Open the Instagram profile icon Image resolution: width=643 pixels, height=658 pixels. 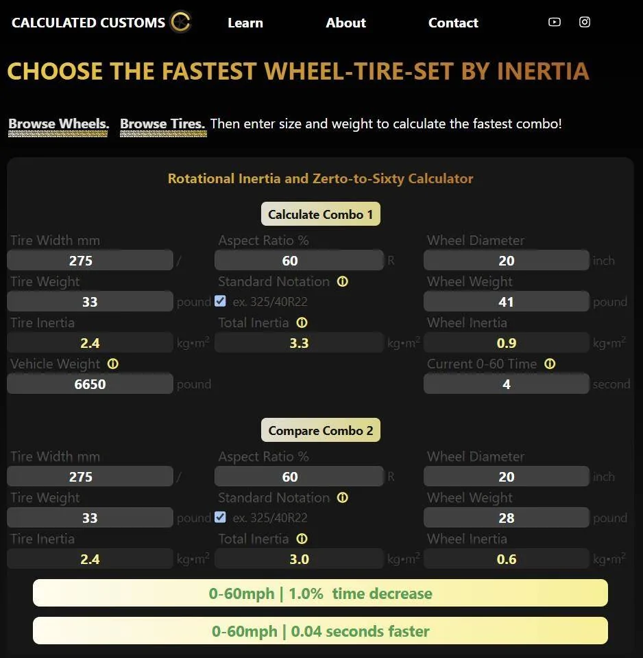click(585, 22)
